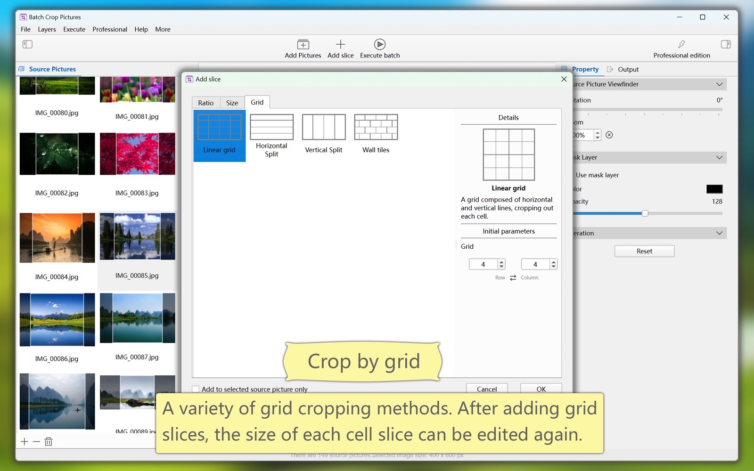Screen dimensions: 754x471
Task: Delete picture using the trash icon
Action: click(x=49, y=441)
